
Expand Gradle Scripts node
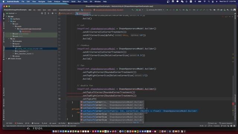coord(7,59)
